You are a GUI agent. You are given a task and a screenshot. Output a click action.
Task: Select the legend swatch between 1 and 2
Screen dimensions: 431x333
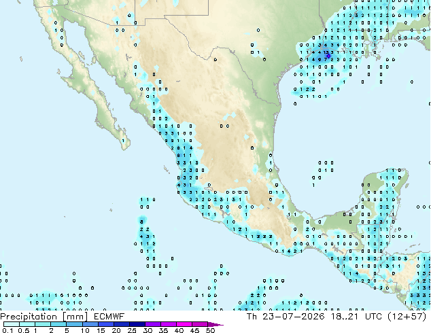click(x=43, y=324)
